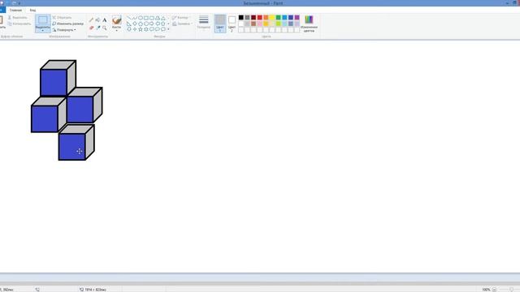Expand the Brushes dropdown arrow
This screenshot has height=292, width=520.
pos(117,31)
